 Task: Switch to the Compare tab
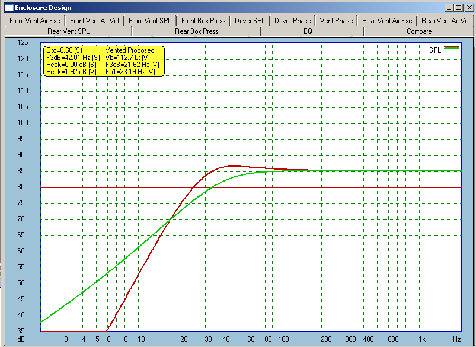click(419, 31)
